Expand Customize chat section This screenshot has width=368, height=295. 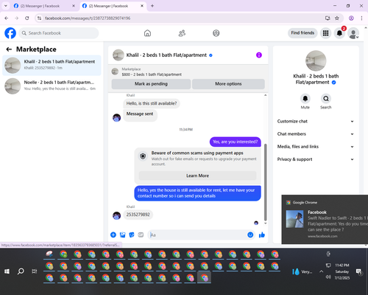(316, 121)
